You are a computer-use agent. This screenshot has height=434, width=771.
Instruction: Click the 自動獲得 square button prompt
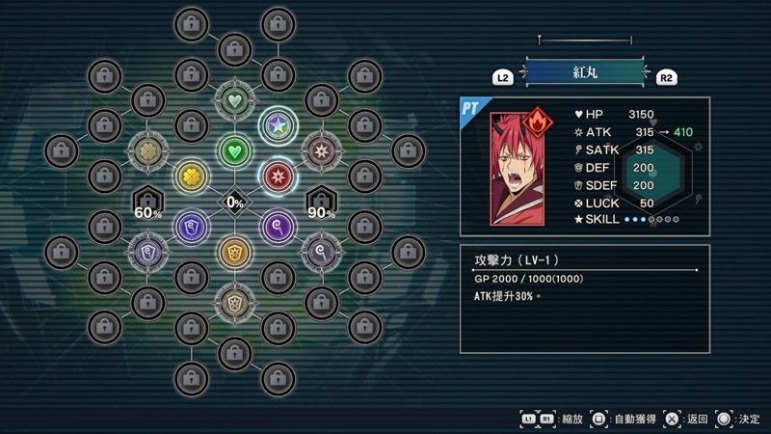click(623, 419)
